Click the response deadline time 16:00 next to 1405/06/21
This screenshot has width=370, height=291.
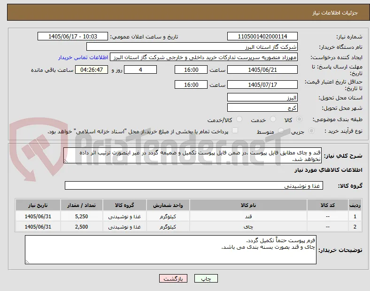tap(191, 70)
